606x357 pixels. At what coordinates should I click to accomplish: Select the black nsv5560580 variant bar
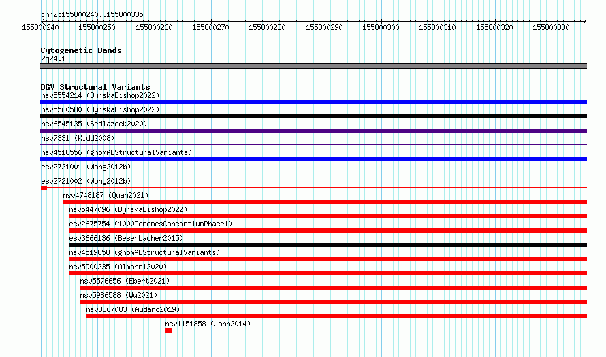313,116
